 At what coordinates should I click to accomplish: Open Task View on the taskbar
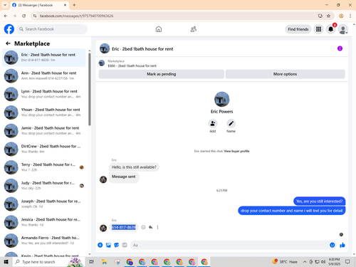point(92,262)
